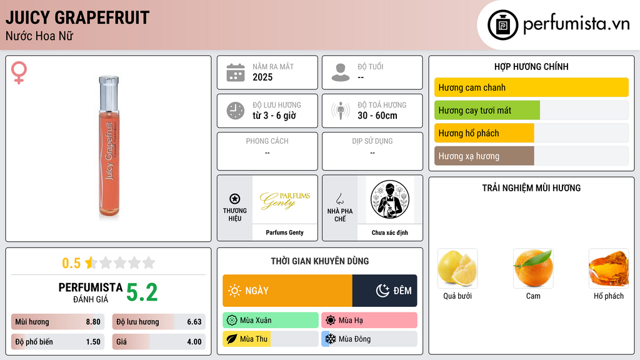
Task: Click the Mùa Hạ season bar
Action: pyautogui.click(x=369, y=321)
